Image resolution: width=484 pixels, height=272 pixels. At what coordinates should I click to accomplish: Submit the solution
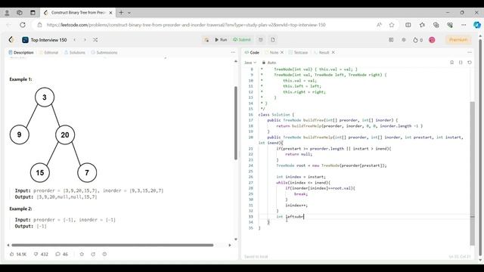(x=242, y=40)
